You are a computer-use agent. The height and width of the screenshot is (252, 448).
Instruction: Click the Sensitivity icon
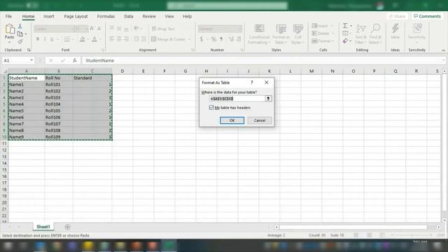417,28
